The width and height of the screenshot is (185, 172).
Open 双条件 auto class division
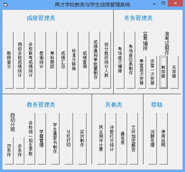point(9,151)
